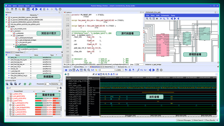Open the folder icon in the main toolbar
The height and width of the screenshot is (126, 224).
7,9
